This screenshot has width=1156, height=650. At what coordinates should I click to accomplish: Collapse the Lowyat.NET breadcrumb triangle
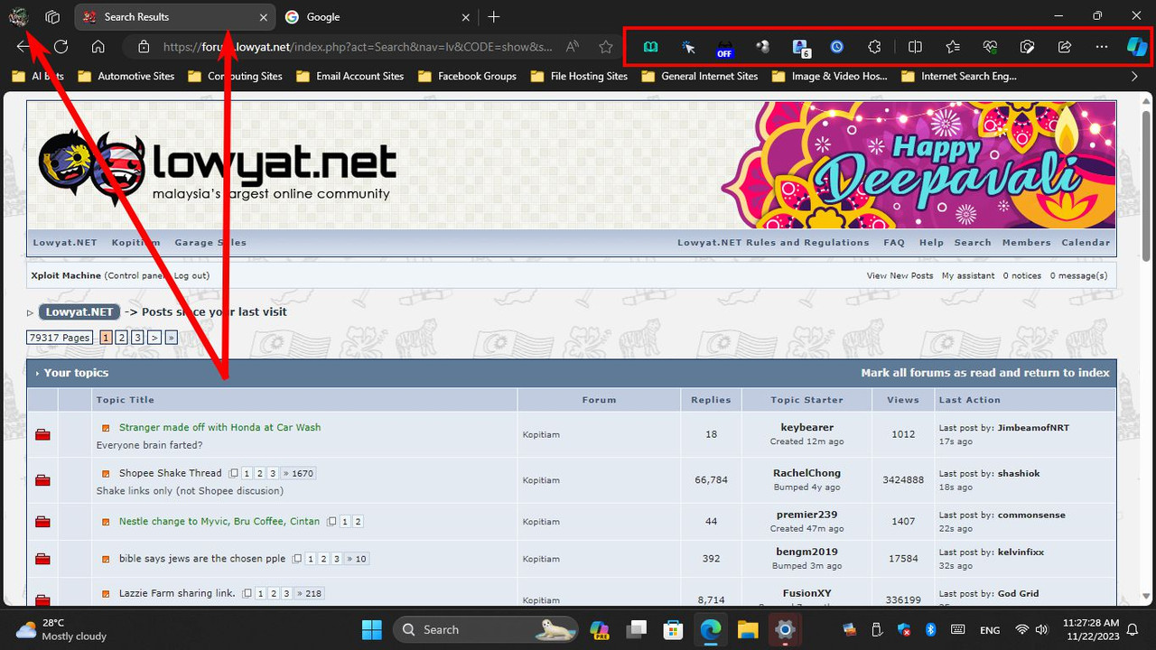29,311
